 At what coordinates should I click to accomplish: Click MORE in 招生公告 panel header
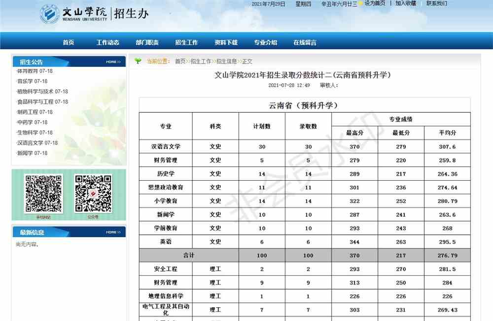[113, 62]
